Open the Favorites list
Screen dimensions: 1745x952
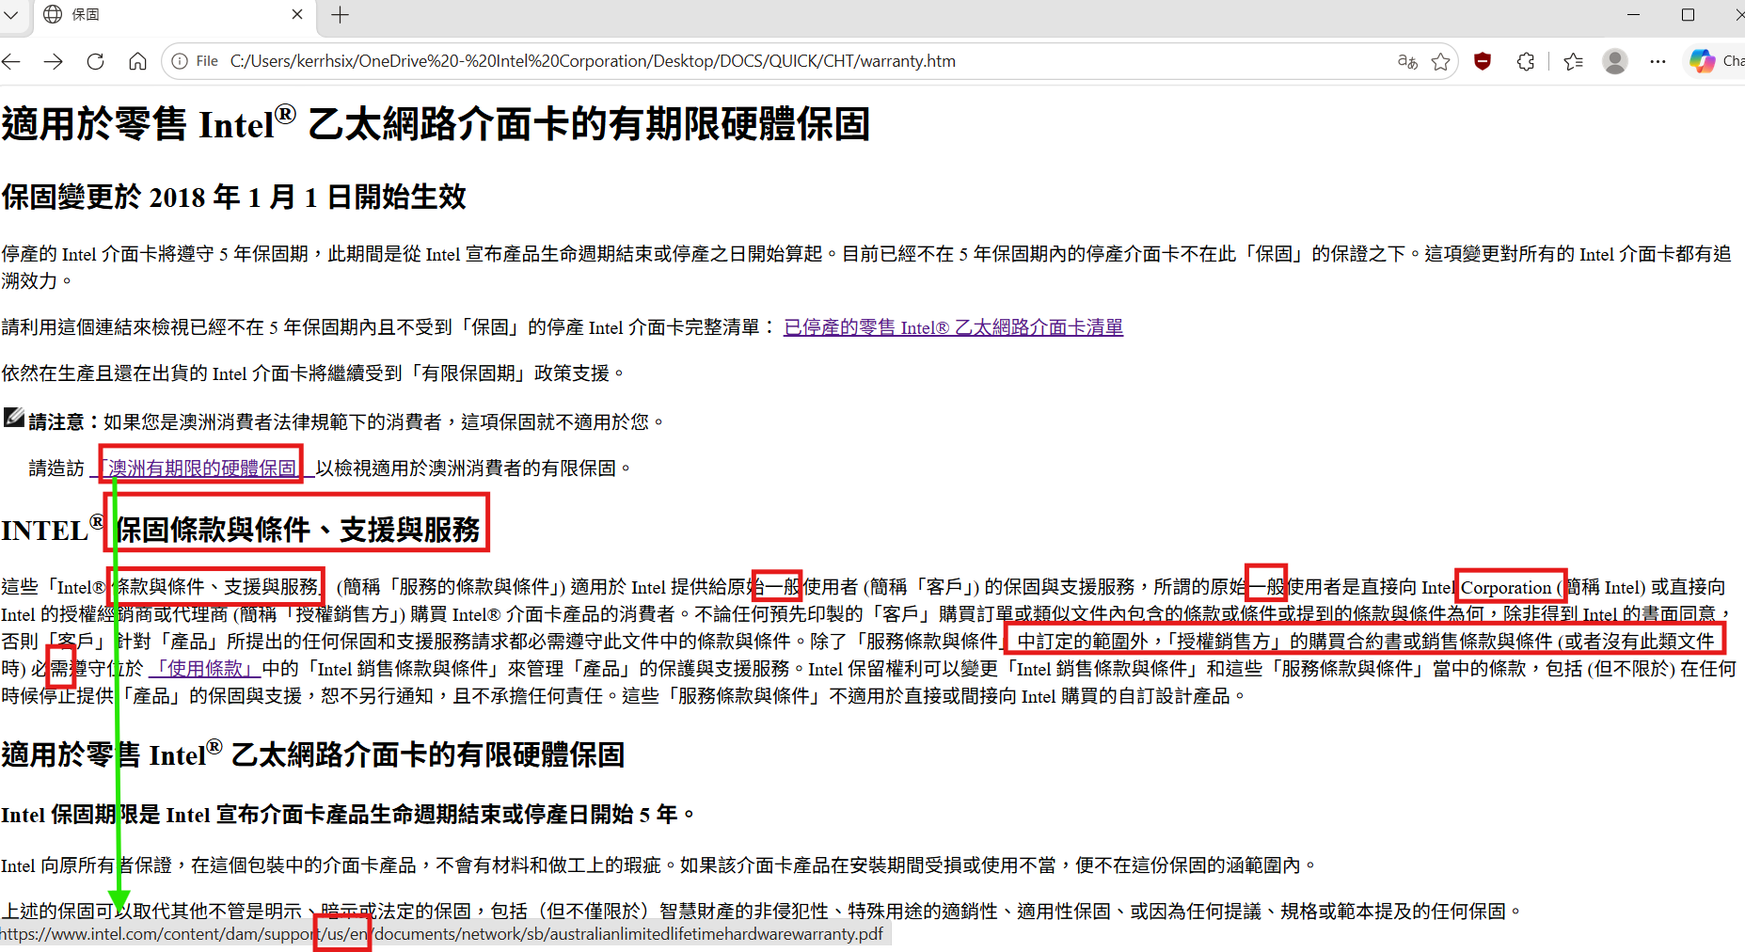pyautogui.click(x=1573, y=61)
